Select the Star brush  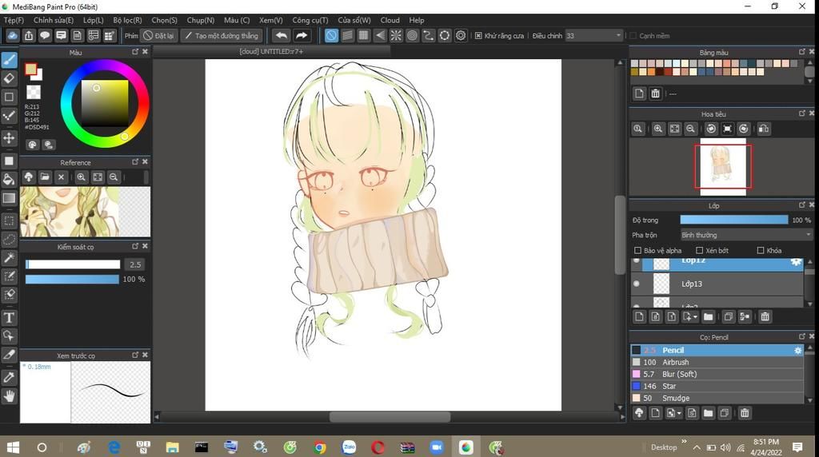pos(717,386)
